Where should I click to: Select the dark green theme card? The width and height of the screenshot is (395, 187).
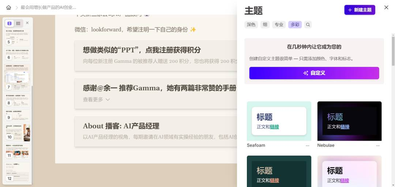[x=279, y=171]
